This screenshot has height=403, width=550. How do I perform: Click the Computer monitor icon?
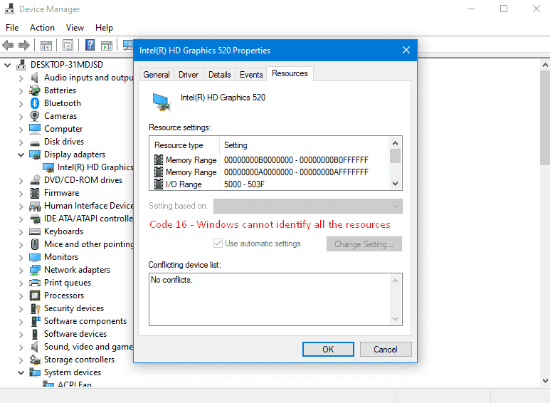coord(35,129)
